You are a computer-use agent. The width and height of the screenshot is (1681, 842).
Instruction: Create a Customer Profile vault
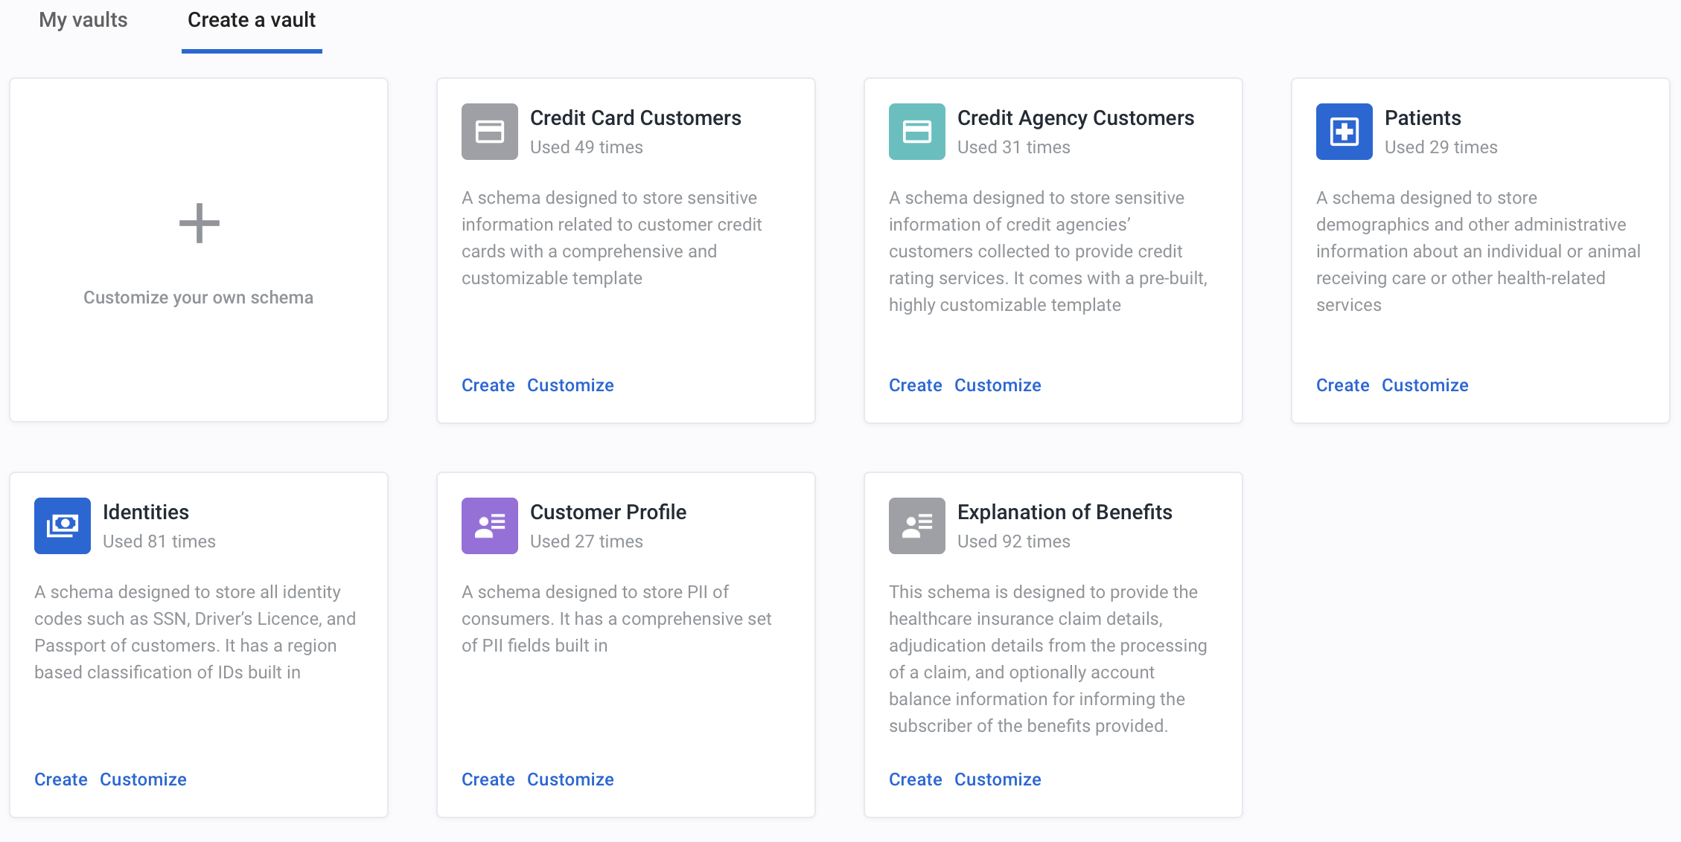[488, 780]
